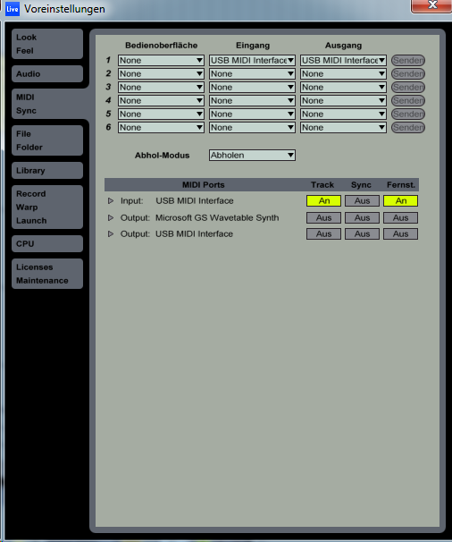Enable Track for Microsoft GS Wavetable Synth
The image size is (452, 542).
tap(323, 217)
